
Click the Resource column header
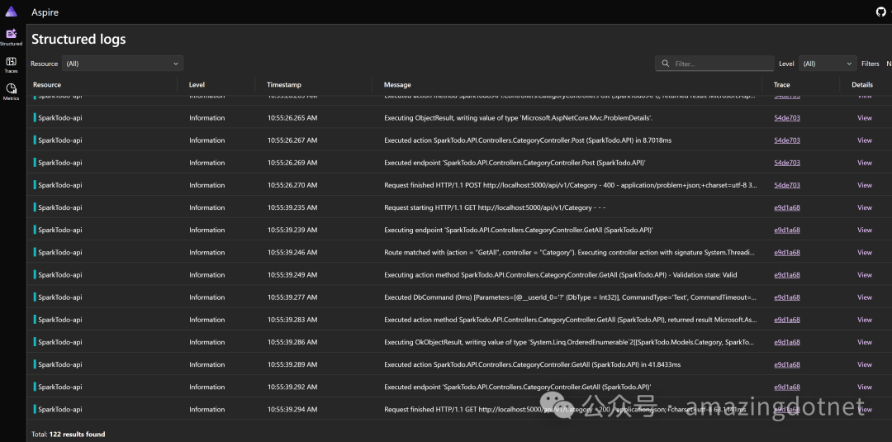[x=47, y=85]
